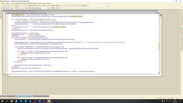Open the Windows Start menu
183x103 pixels.
pos(2,101)
